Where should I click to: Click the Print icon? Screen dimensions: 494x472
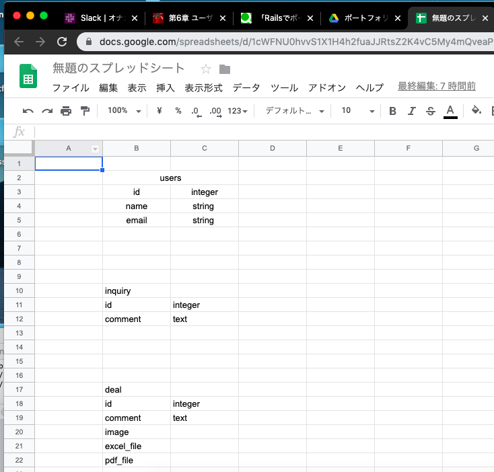coord(66,111)
